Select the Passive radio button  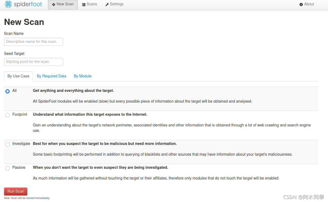coord(8,168)
